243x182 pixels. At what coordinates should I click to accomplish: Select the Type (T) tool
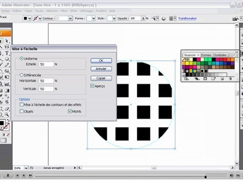coord(7,53)
